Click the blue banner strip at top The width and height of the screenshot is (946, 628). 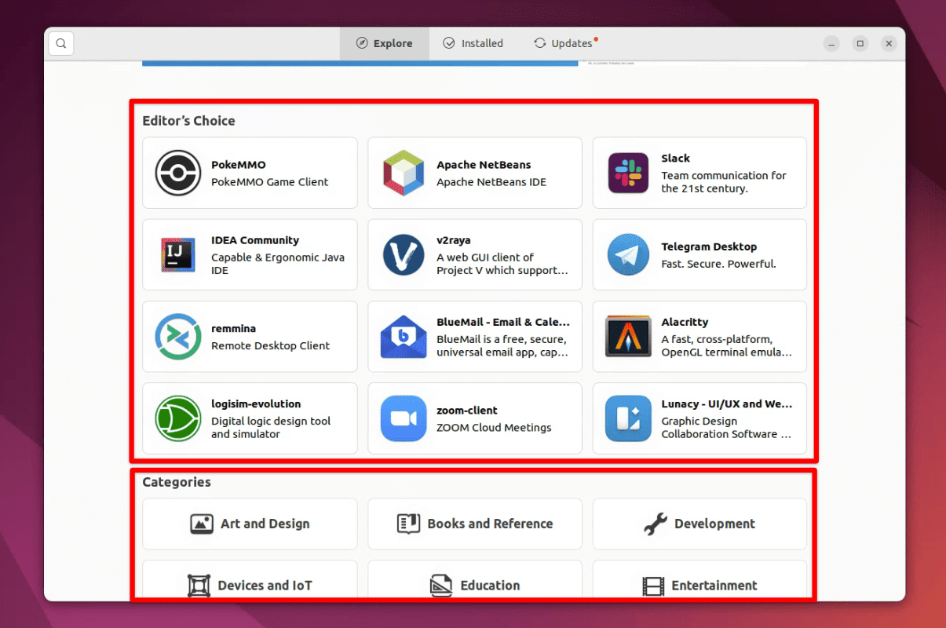360,63
